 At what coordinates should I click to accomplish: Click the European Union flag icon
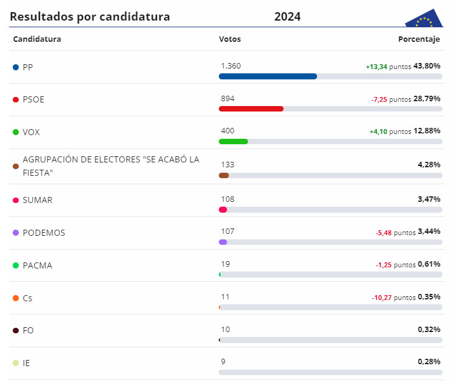(424, 19)
